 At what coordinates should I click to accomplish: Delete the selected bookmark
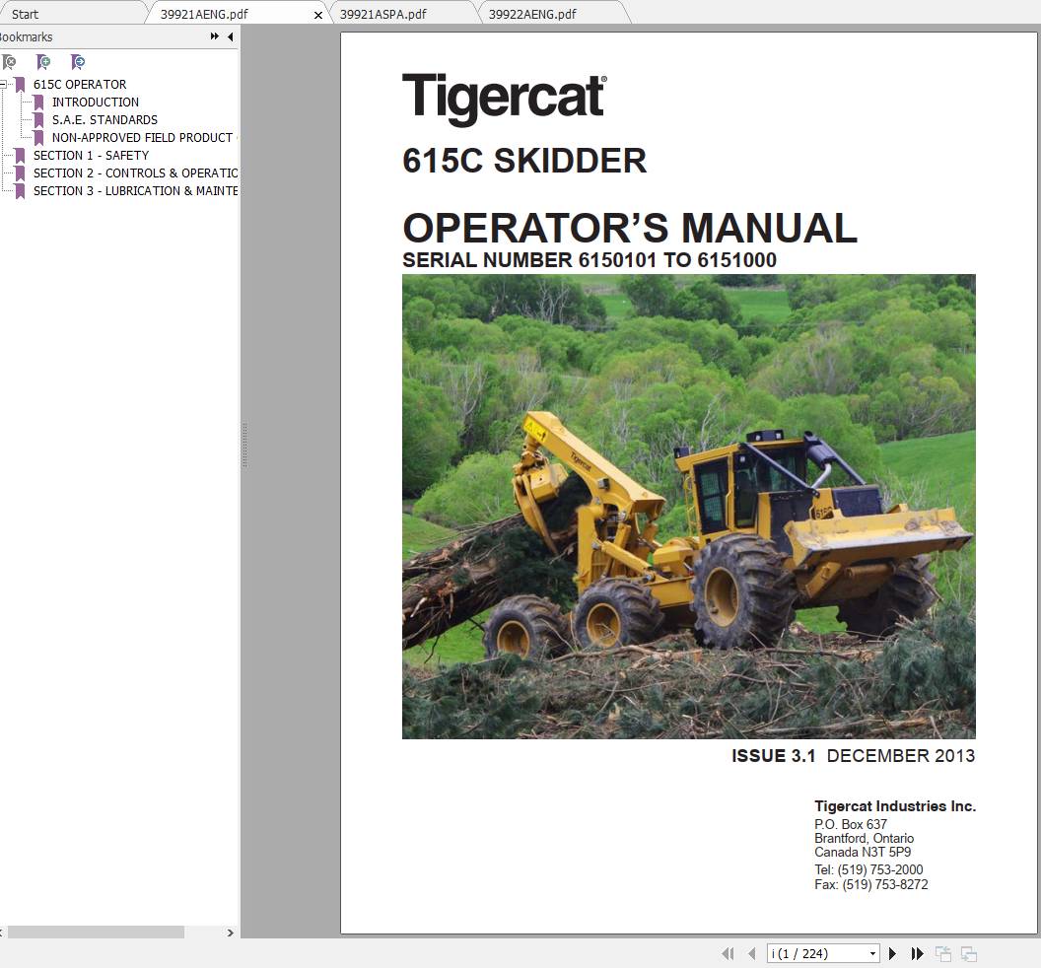click(x=10, y=62)
